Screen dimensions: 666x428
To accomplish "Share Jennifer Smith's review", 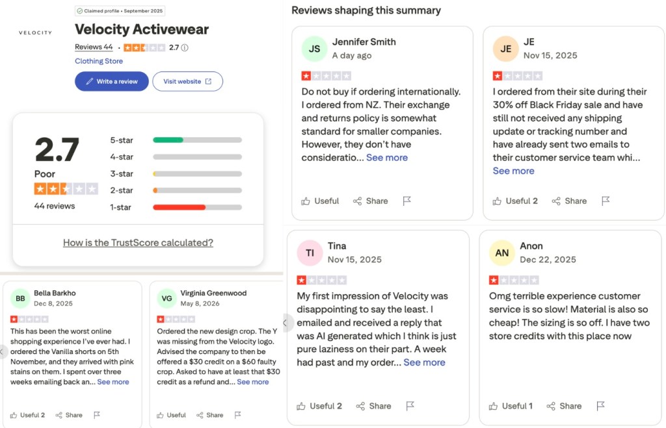I will (370, 201).
